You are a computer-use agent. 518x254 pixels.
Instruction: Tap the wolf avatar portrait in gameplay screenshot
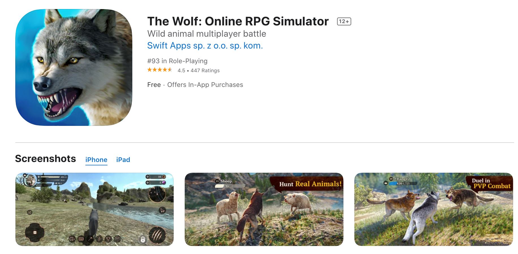(30, 181)
